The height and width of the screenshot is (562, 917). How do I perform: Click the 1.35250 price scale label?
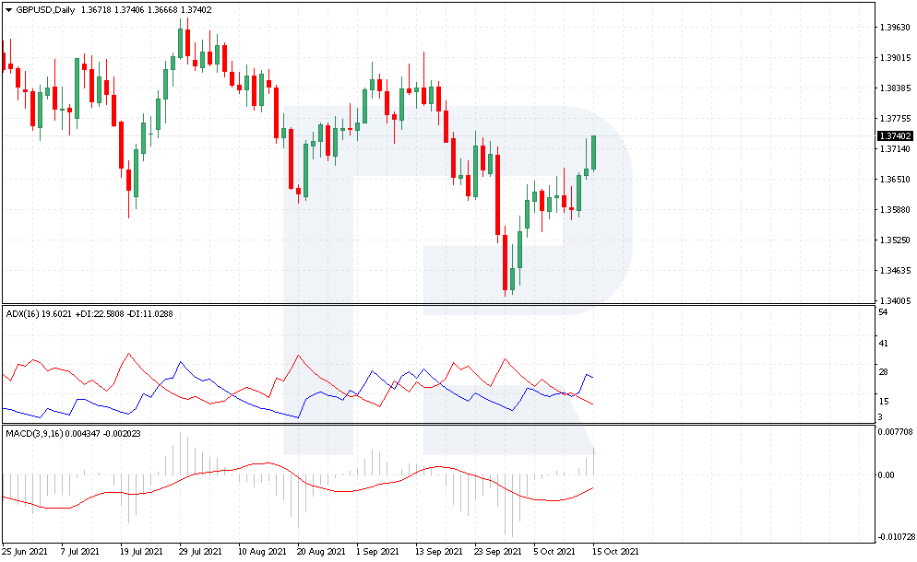(893, 240)
